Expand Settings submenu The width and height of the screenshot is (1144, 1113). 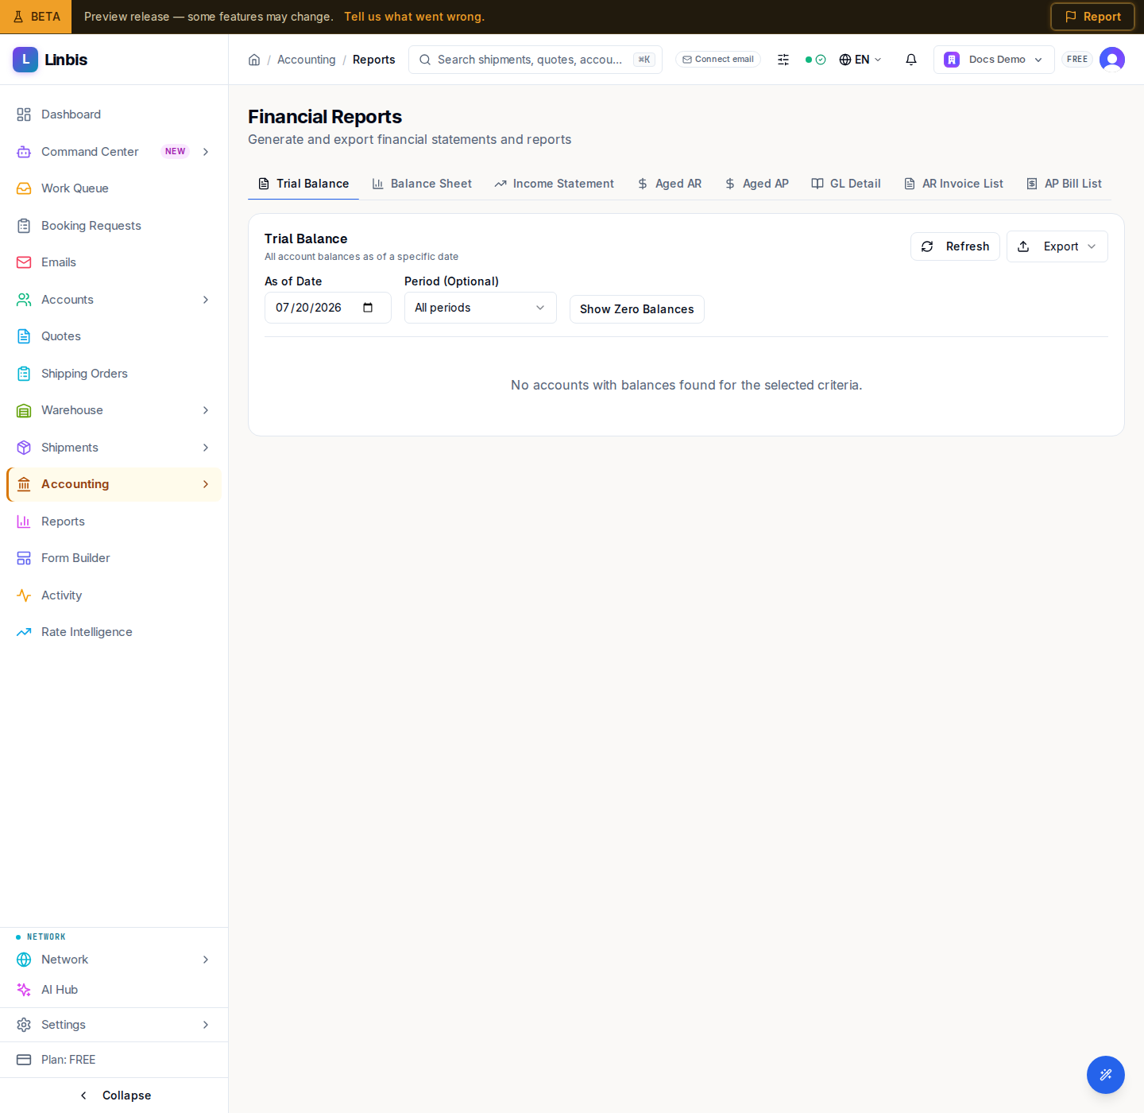(206, 1025)
